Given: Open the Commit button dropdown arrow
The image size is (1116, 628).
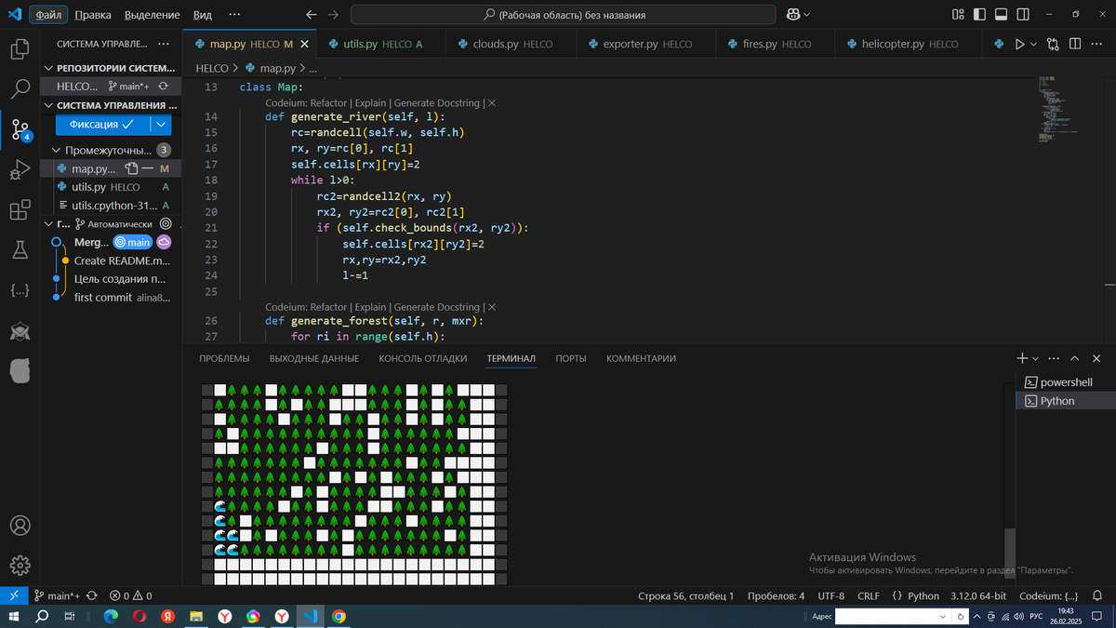Looking at the screenshot, I should (162, 125).
